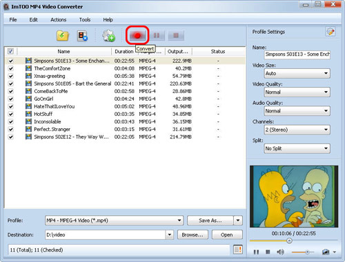Screen dimensions: 345x262
Task: Open the Profile Settings edit pencil icon
Action: coord(331,32)
